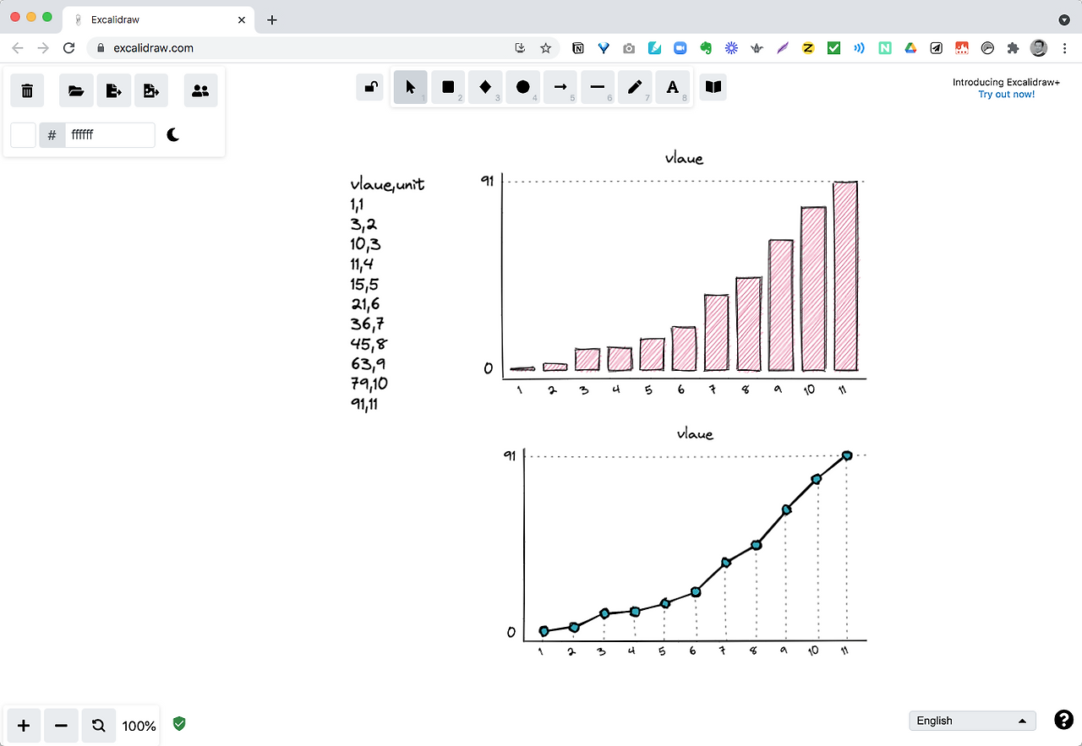Open the canvas background color swatch
1082x746 pixels.
tap(23, 135)
